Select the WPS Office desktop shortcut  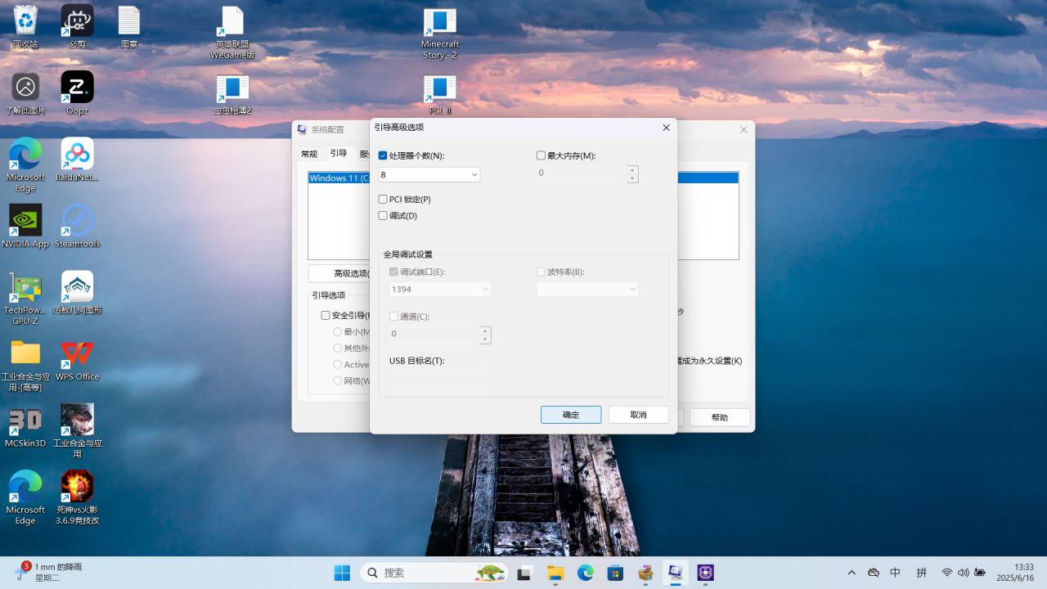click(77, 359)
